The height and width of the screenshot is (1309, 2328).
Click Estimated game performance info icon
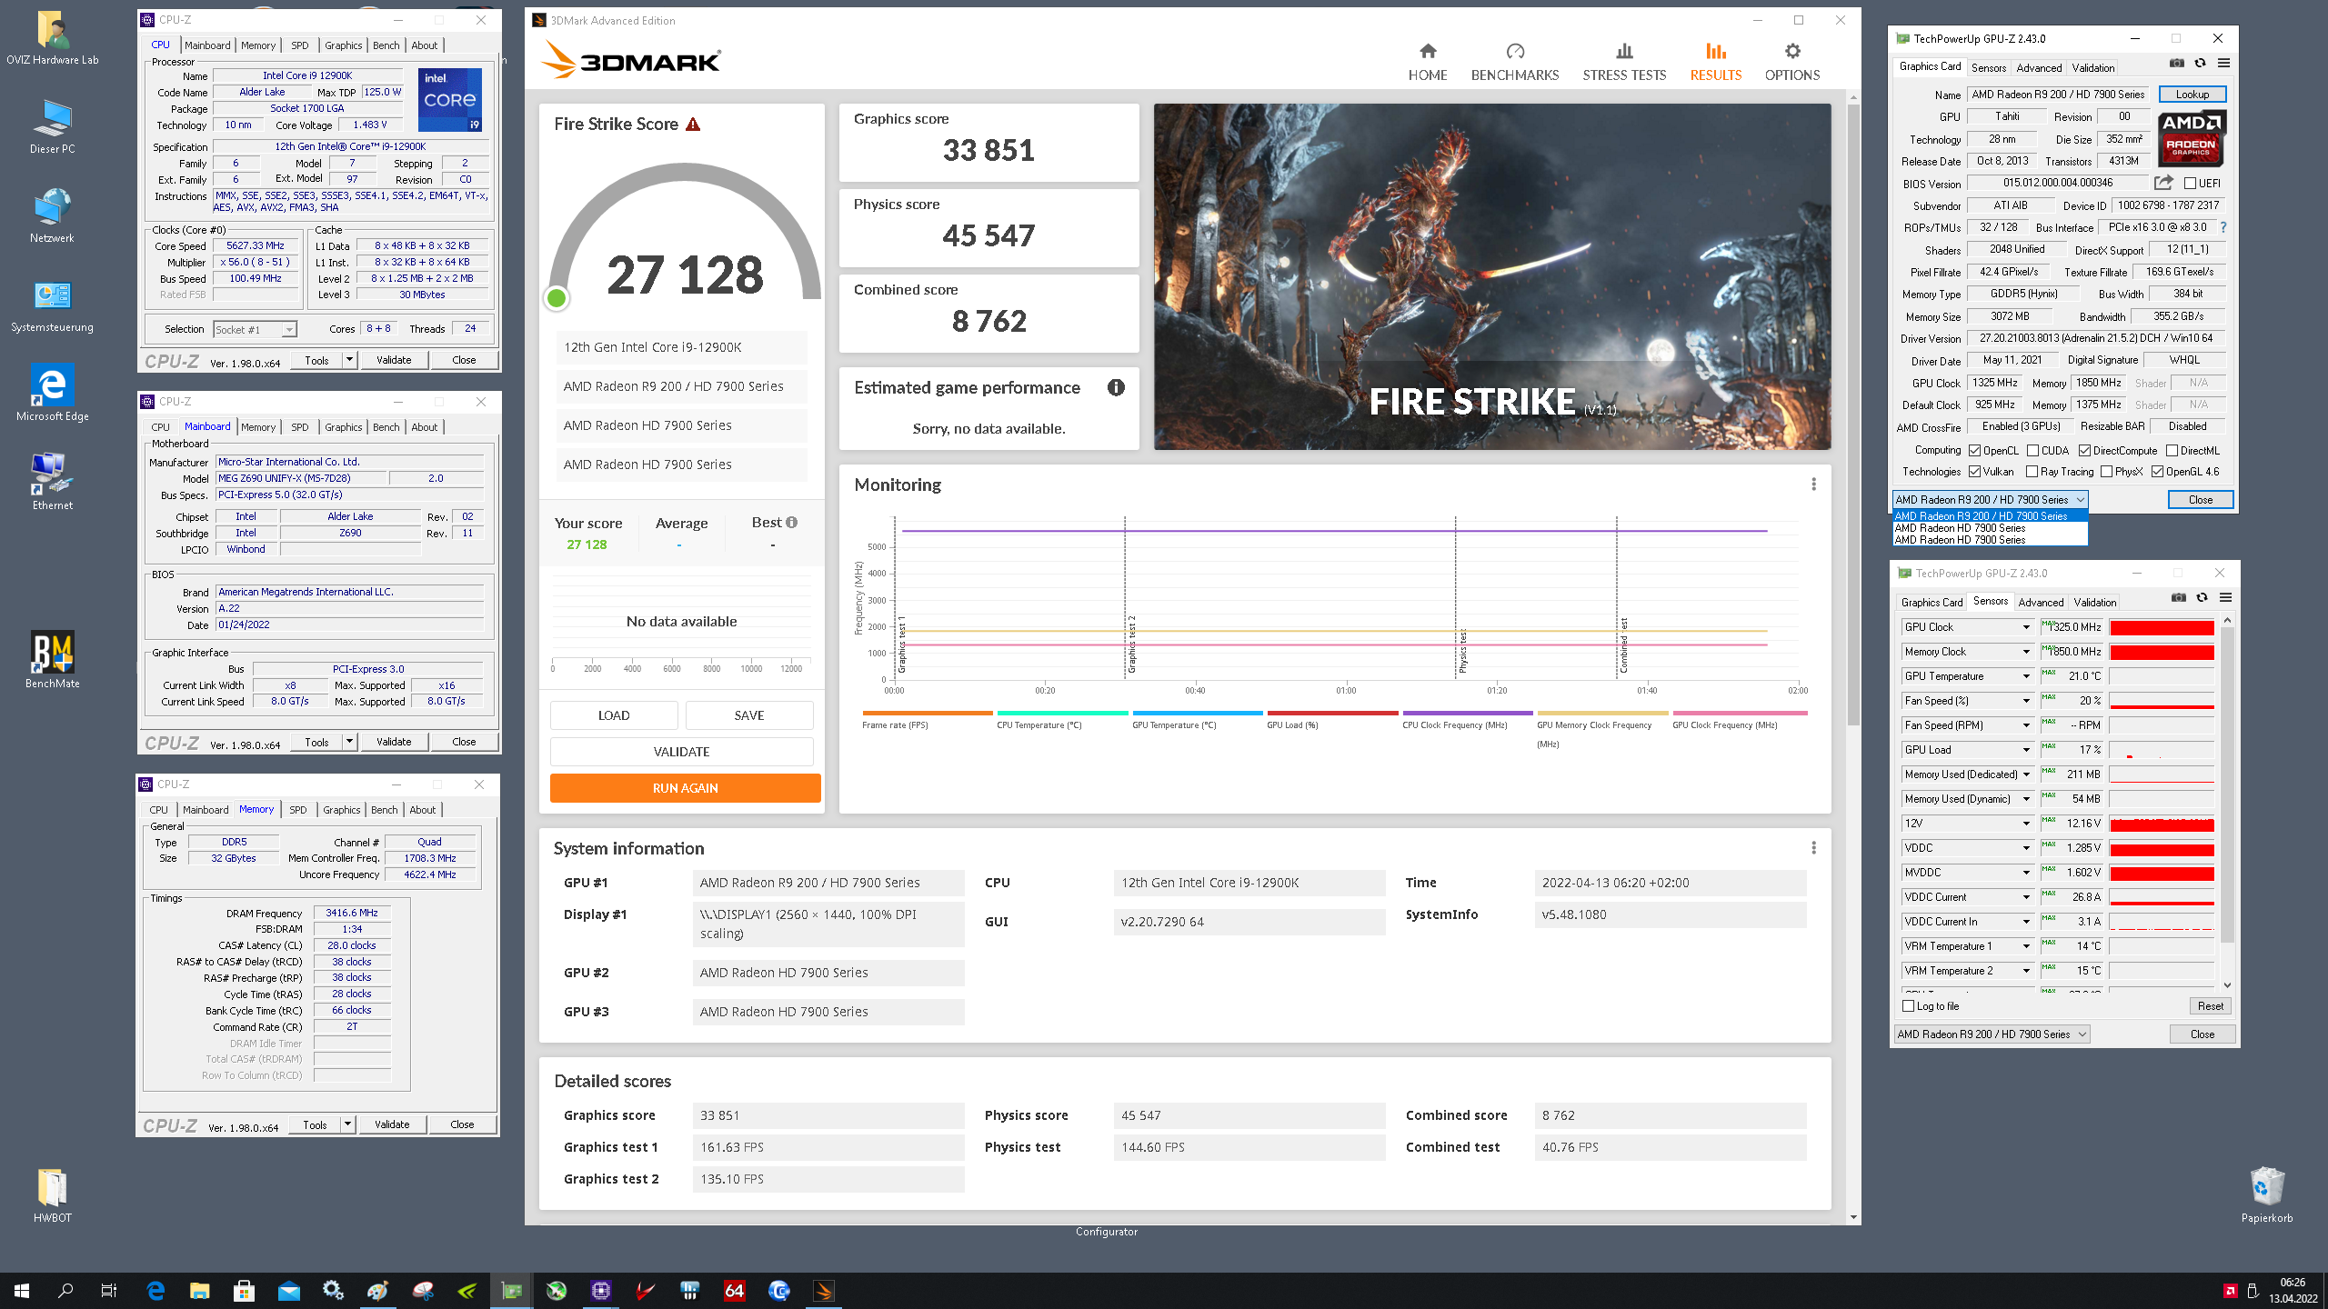point(1116,388)
